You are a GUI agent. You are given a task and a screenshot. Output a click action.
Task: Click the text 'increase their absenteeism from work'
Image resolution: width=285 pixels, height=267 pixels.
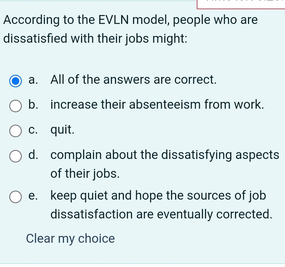[x=157, y=105]
